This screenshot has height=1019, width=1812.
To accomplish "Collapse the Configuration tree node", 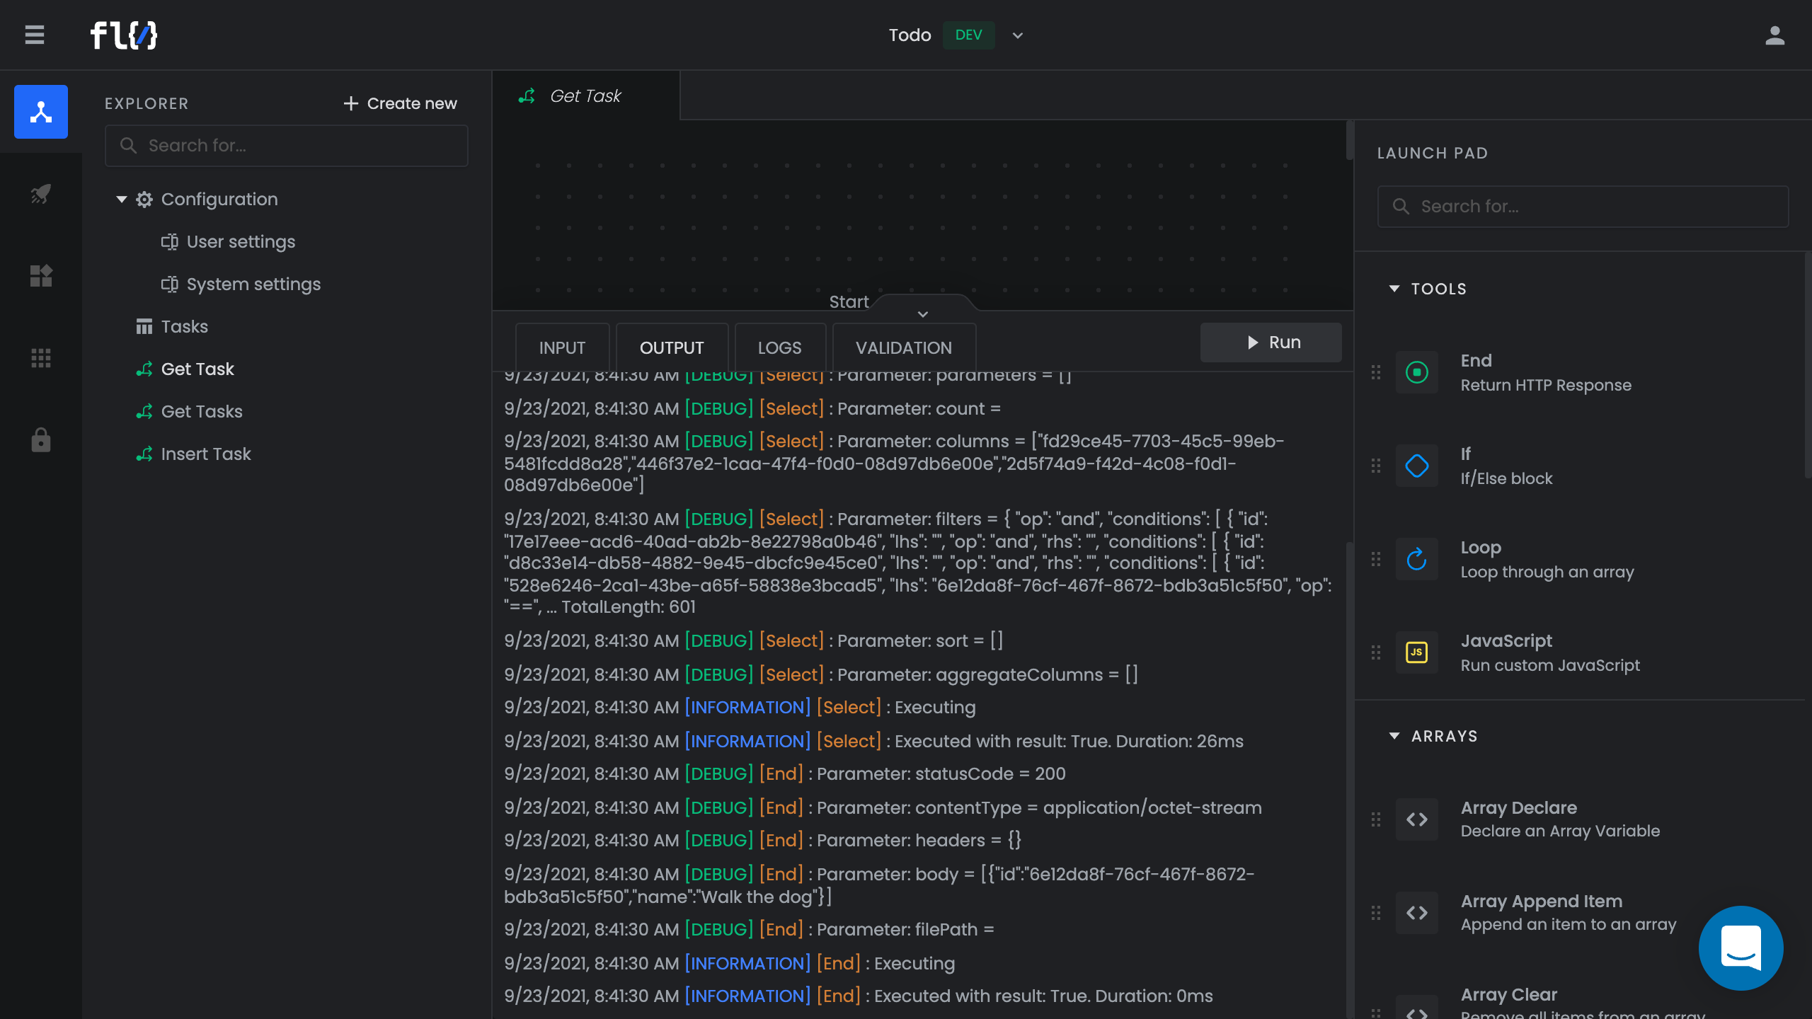I will 122,200.
